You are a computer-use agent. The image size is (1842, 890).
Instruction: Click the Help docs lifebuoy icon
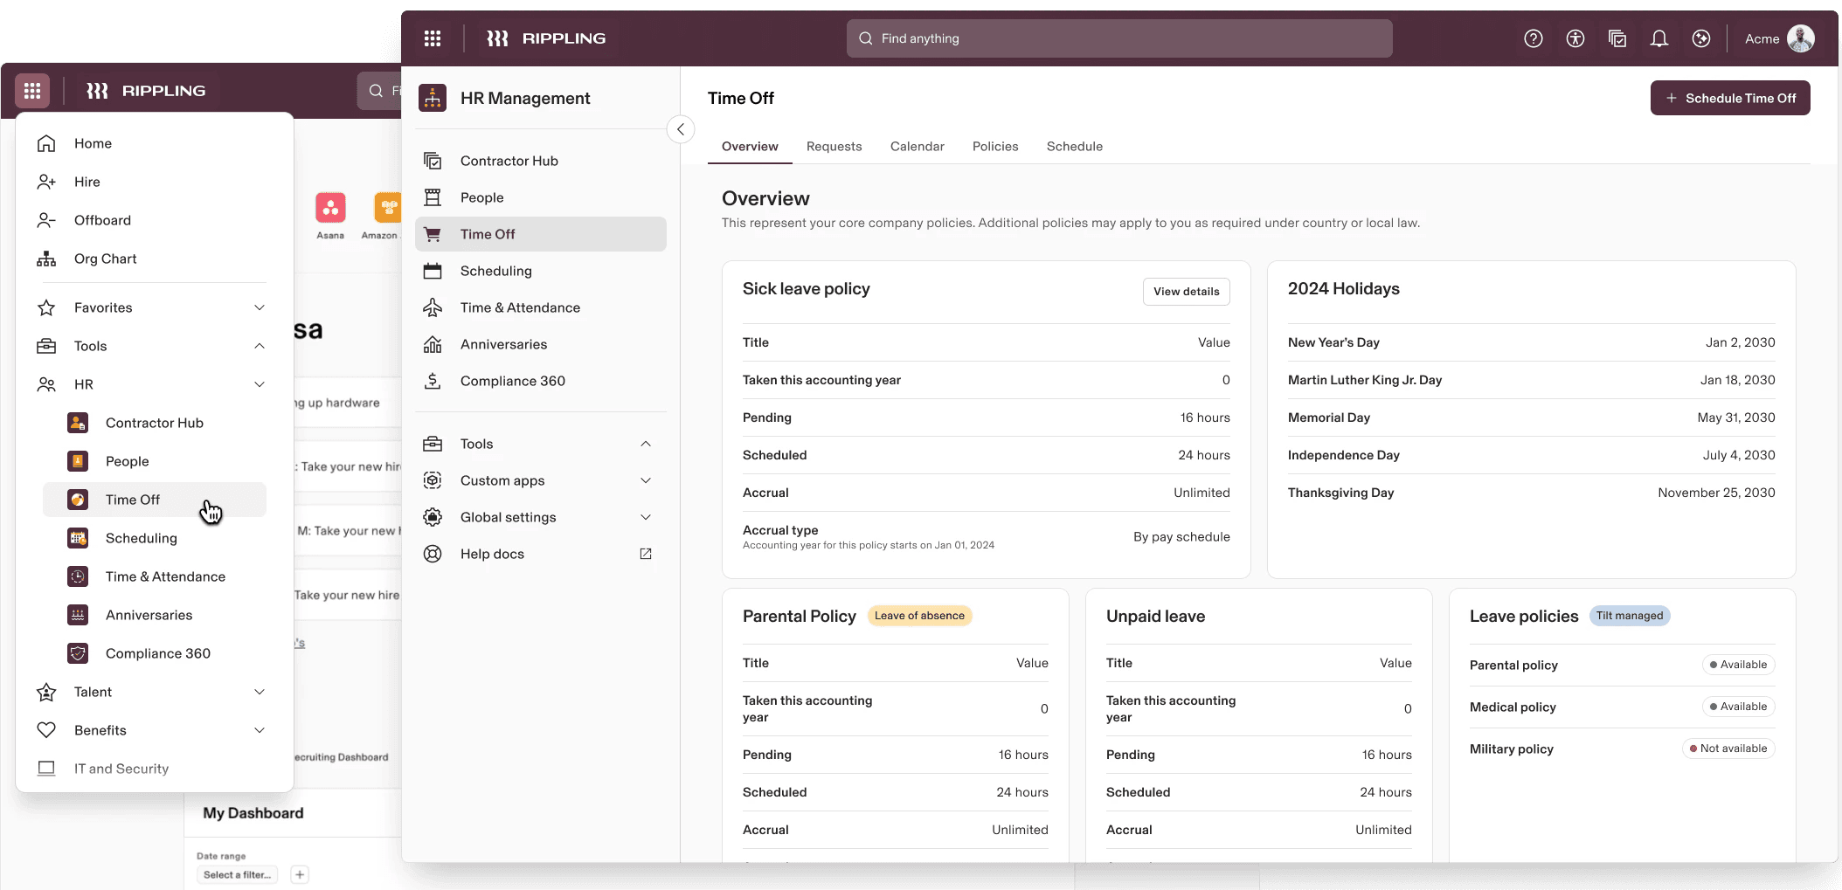(x=433, y=554)
